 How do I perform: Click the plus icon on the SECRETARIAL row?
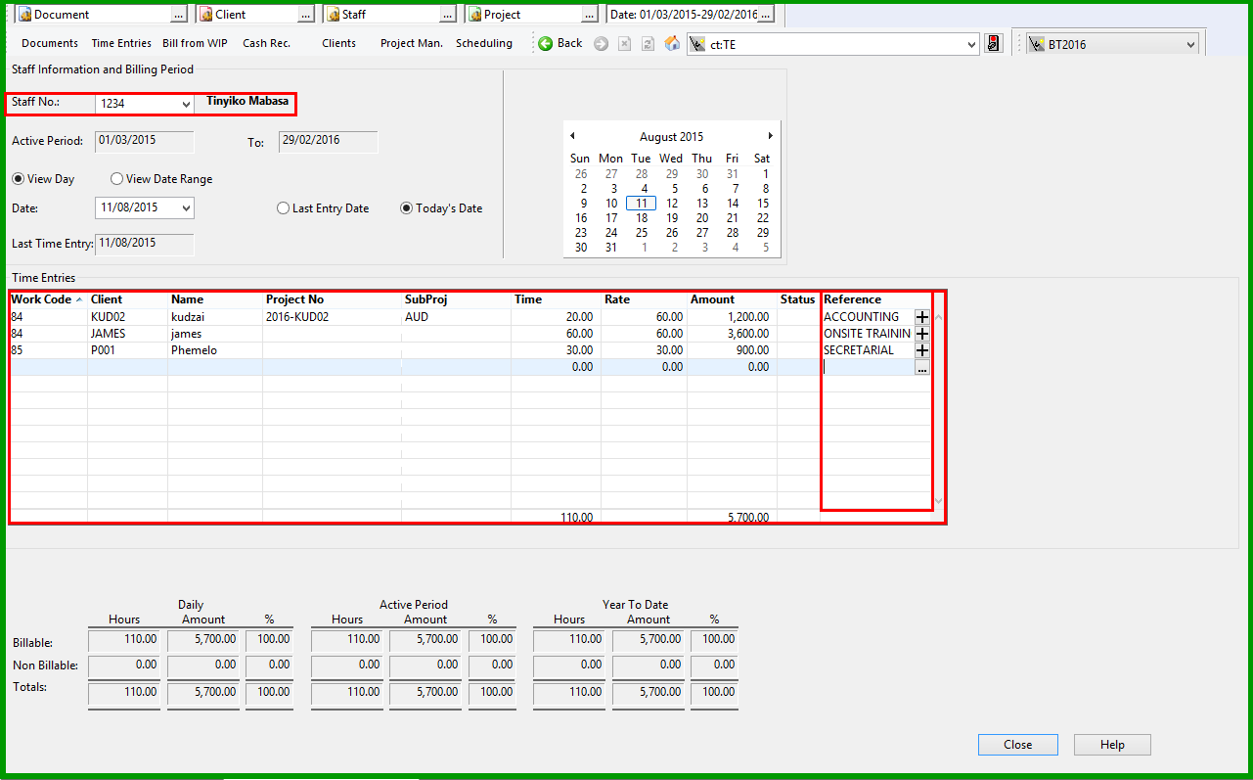(x=921, y=350)
